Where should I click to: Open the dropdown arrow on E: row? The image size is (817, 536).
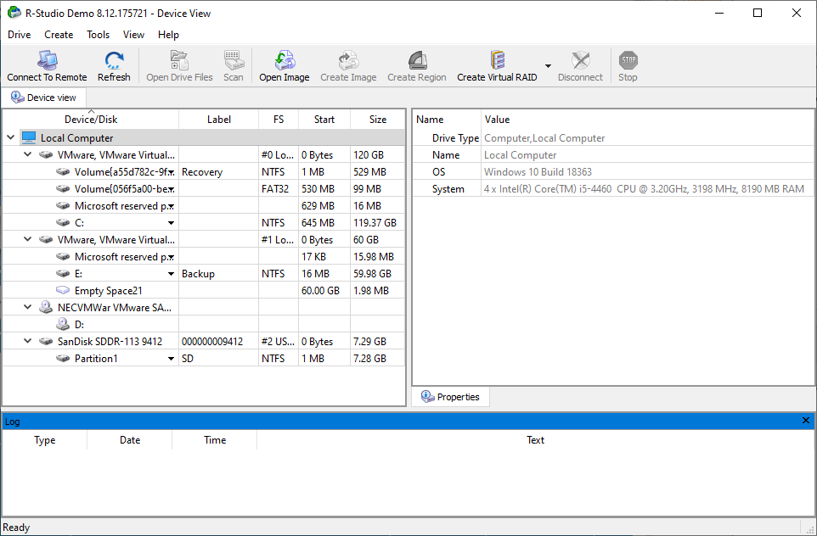coord(171,274)
